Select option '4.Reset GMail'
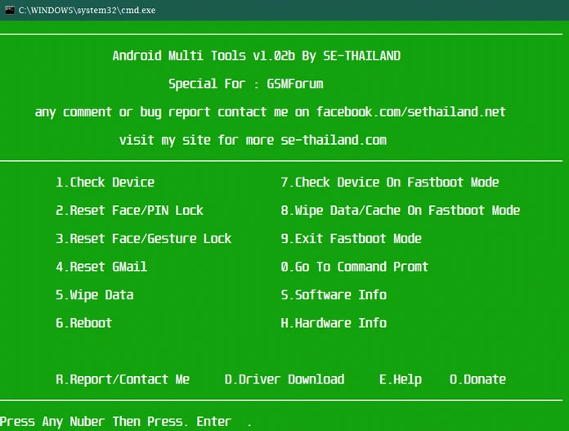569x431 pixels. pos(101,267)
